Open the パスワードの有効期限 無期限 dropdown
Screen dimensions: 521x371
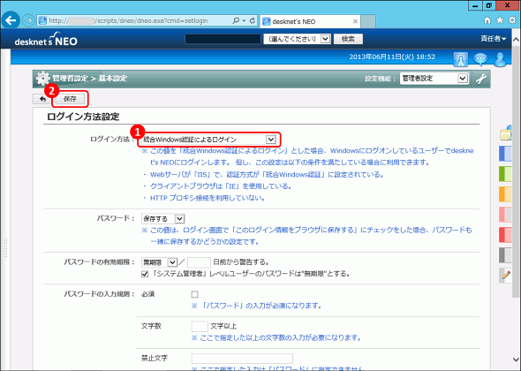[159, 262]
